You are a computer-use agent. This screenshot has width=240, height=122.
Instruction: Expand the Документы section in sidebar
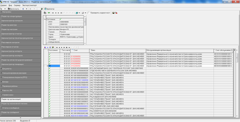point(20,69)
